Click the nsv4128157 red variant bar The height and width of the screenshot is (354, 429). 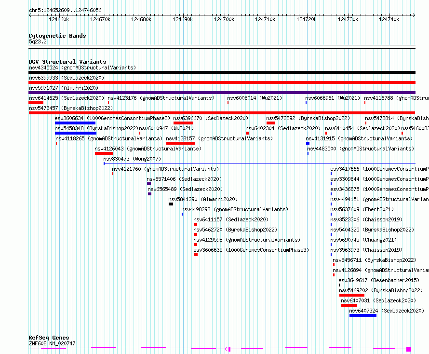[181, 143]
